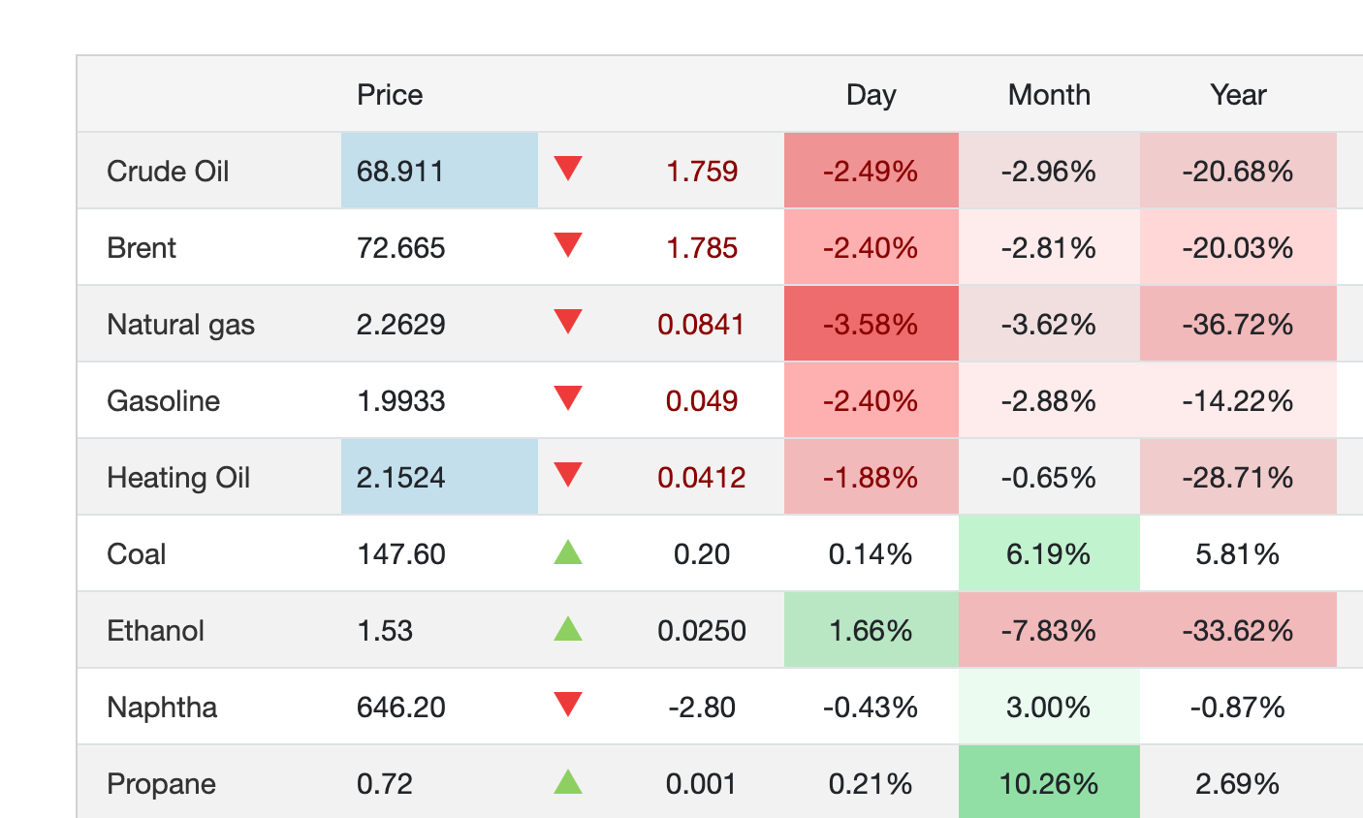The image size is (1363, 818).
Task: Click the Natural gas day change -3.58%
Action: (871, 325)
